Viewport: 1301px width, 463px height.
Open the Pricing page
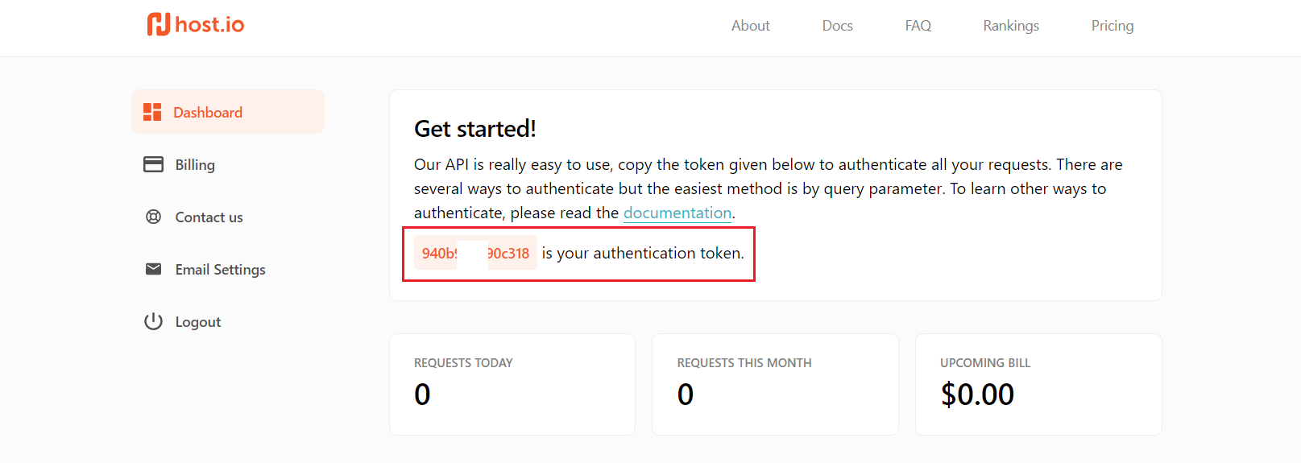click(x=1112, y=26)
